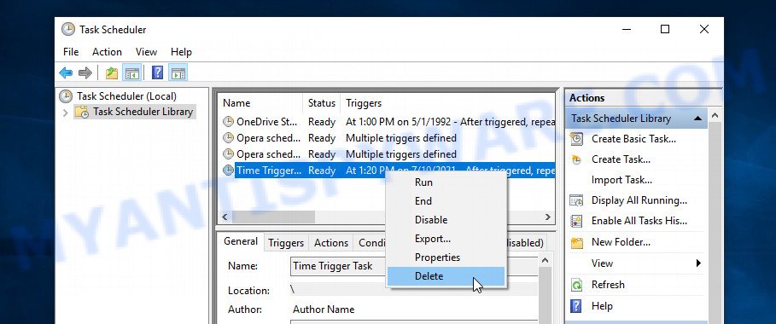Click the task list scroll right arrow
776x324 pixels.
(547, 217)
